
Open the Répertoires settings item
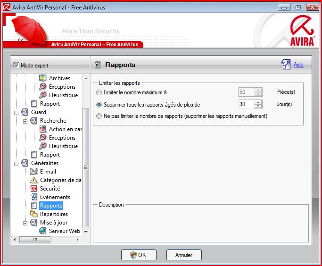tap(54, 214)
